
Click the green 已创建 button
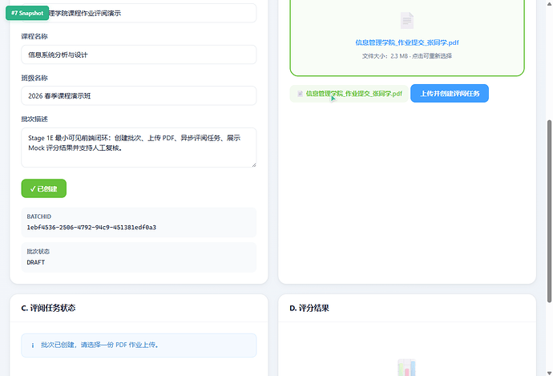[44, 188]
